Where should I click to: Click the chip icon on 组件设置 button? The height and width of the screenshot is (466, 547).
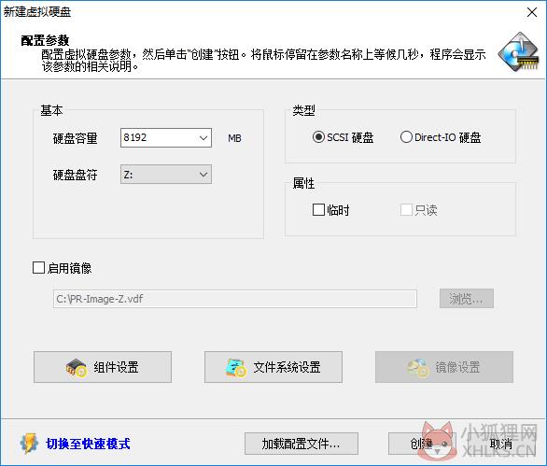(76, 368)
